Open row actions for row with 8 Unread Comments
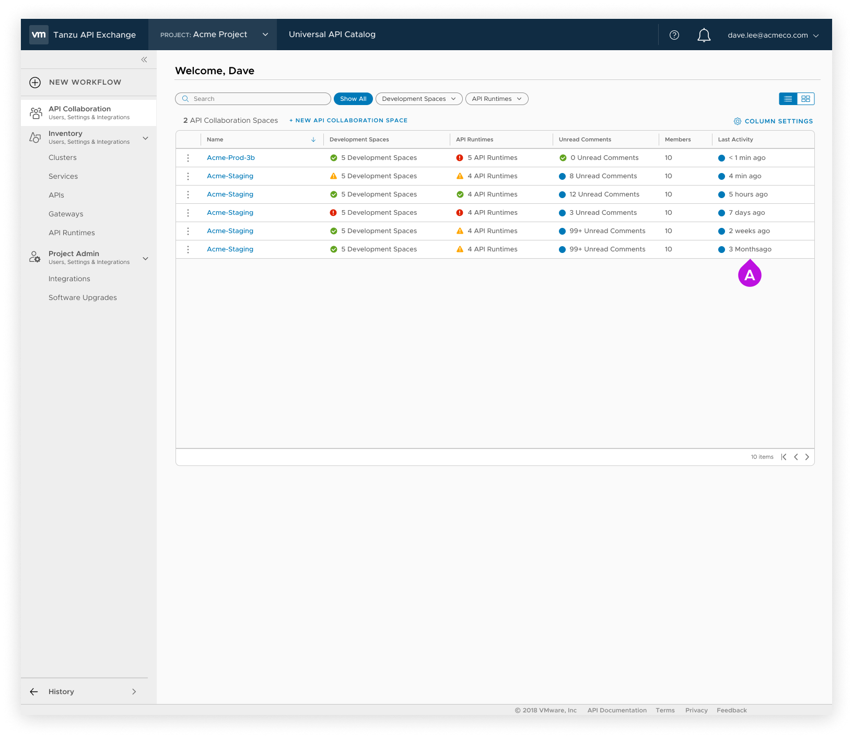 (188, 176)
